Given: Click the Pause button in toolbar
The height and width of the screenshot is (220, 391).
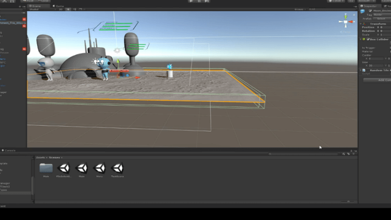Looking at the screenshot, I should 199,1.
